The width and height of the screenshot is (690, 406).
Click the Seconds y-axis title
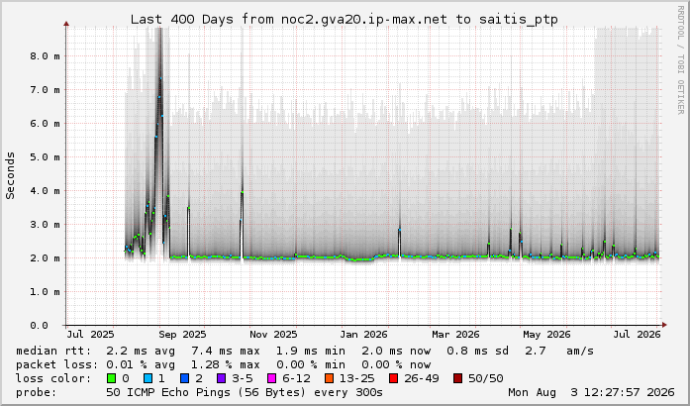click(10, 175)
